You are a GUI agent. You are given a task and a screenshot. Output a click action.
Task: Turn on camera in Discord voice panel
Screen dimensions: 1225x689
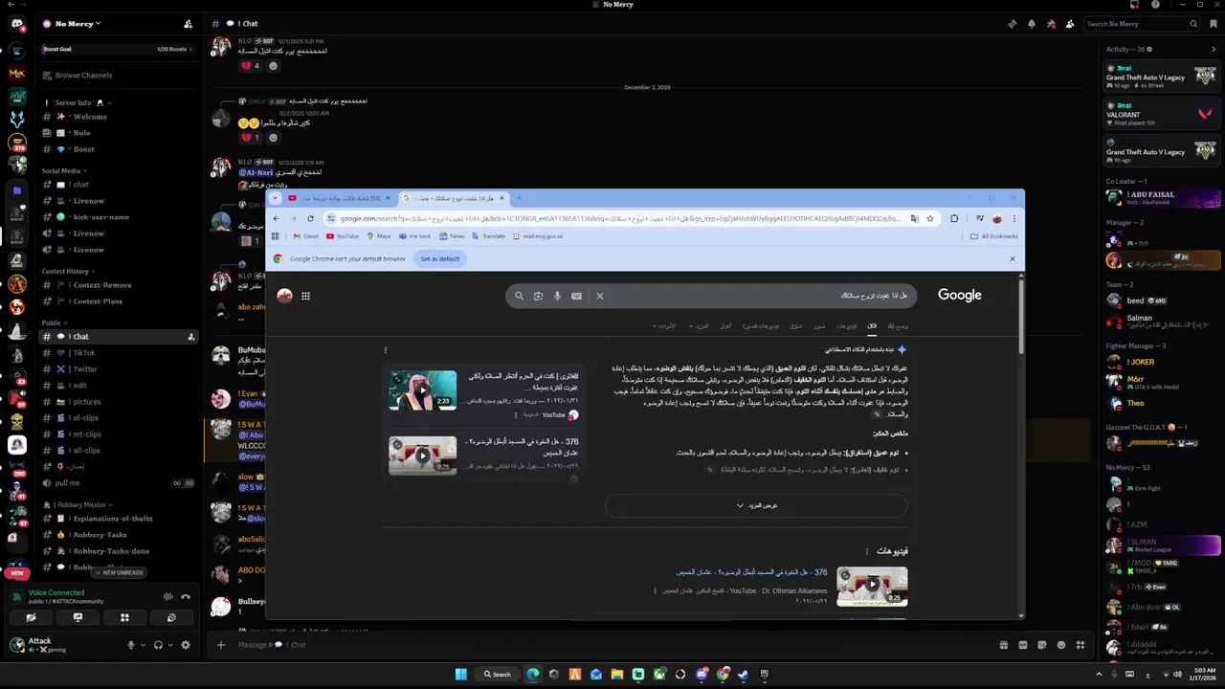[31, 617]
